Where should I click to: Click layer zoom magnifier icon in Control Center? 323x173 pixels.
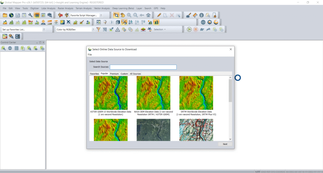pos(29,48)
